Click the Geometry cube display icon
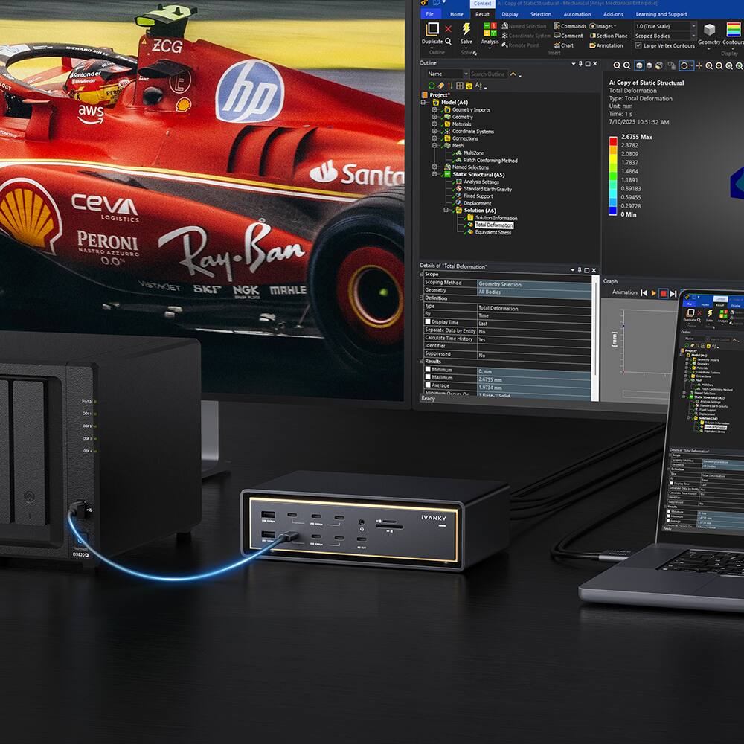The image size is (744, 744). point(709,30)
